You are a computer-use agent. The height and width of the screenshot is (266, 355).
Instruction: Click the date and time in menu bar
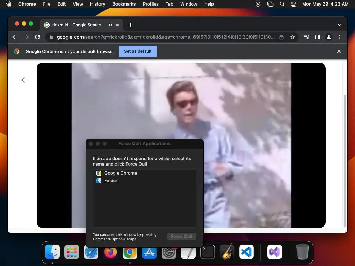coord(325,4)
